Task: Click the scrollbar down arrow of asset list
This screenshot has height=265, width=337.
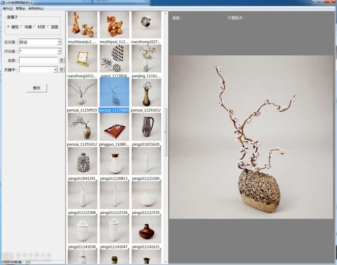Action: [165, 262]
